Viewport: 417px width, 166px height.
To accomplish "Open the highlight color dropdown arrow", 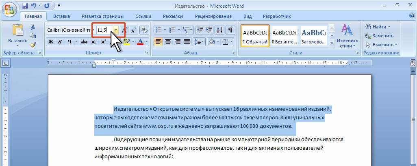I will click(x=133, y=42).
